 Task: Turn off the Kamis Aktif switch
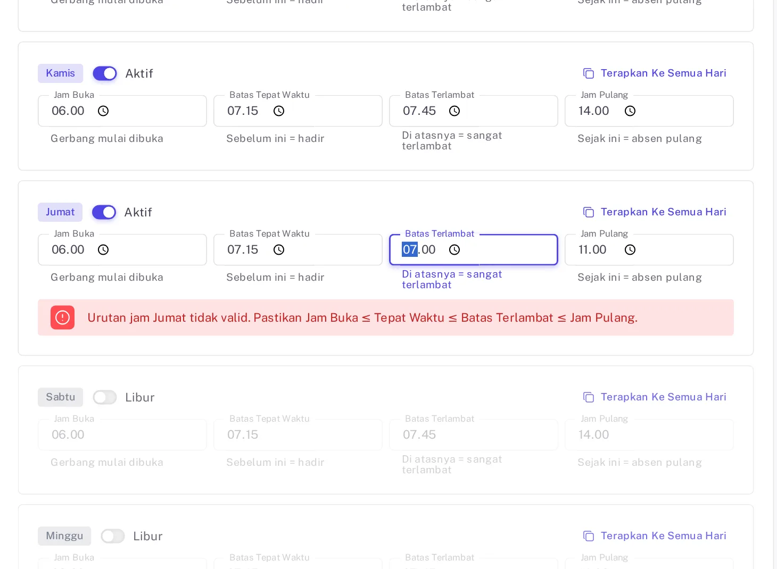coord(105,73)
